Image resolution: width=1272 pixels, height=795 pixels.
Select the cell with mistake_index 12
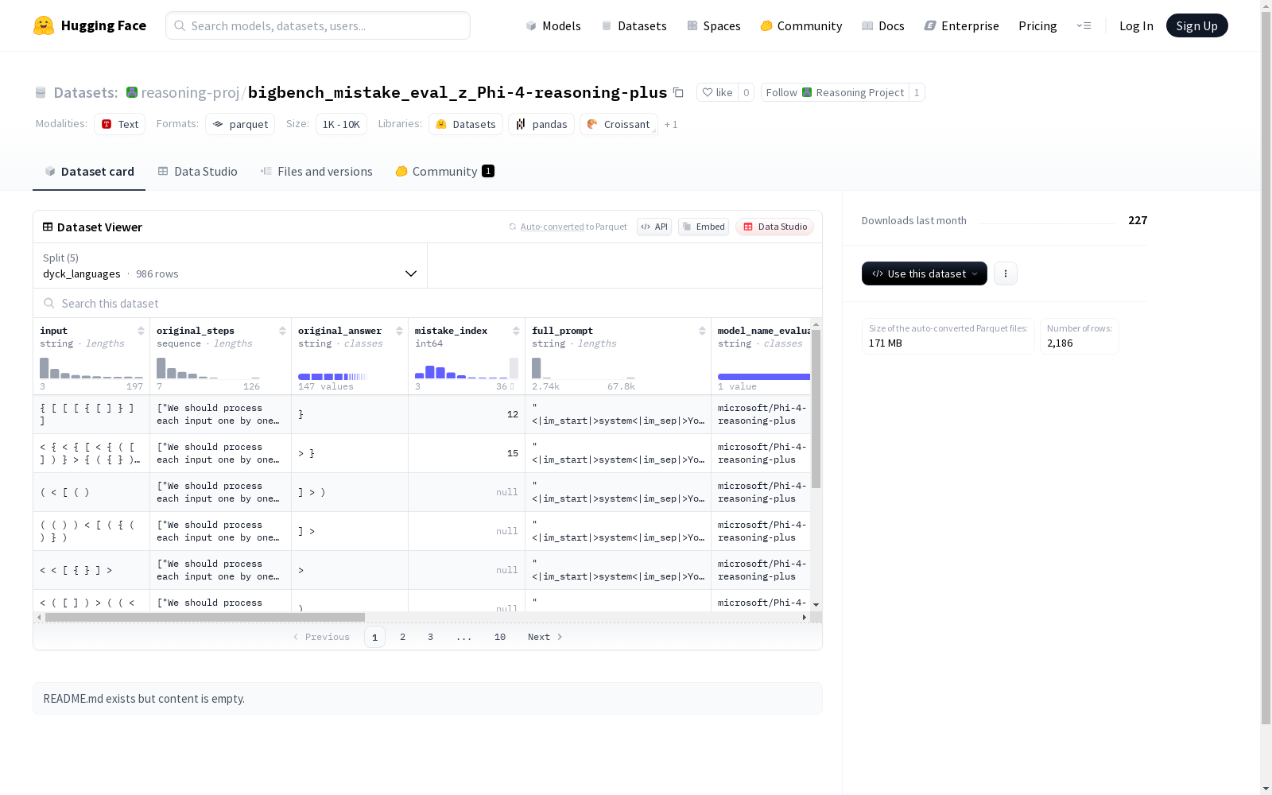(x=467, y=414)
